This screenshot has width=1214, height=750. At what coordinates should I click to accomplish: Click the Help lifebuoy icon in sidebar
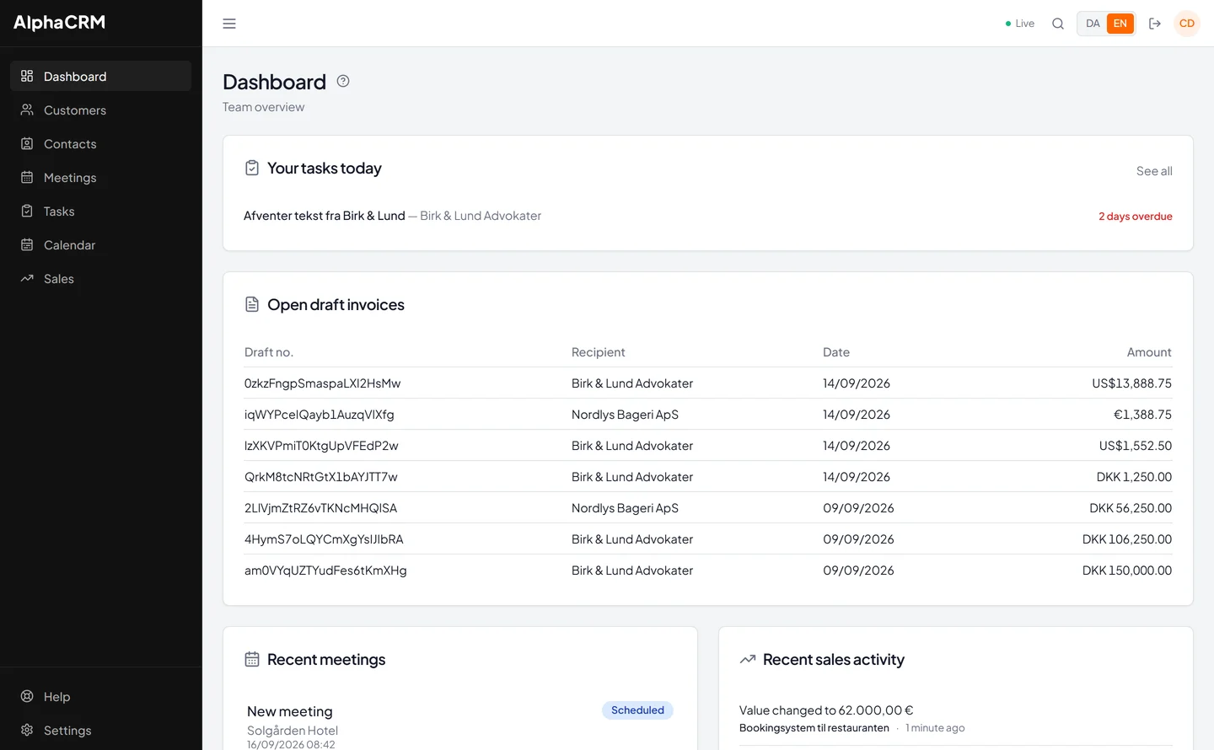[x=27, y=696]
